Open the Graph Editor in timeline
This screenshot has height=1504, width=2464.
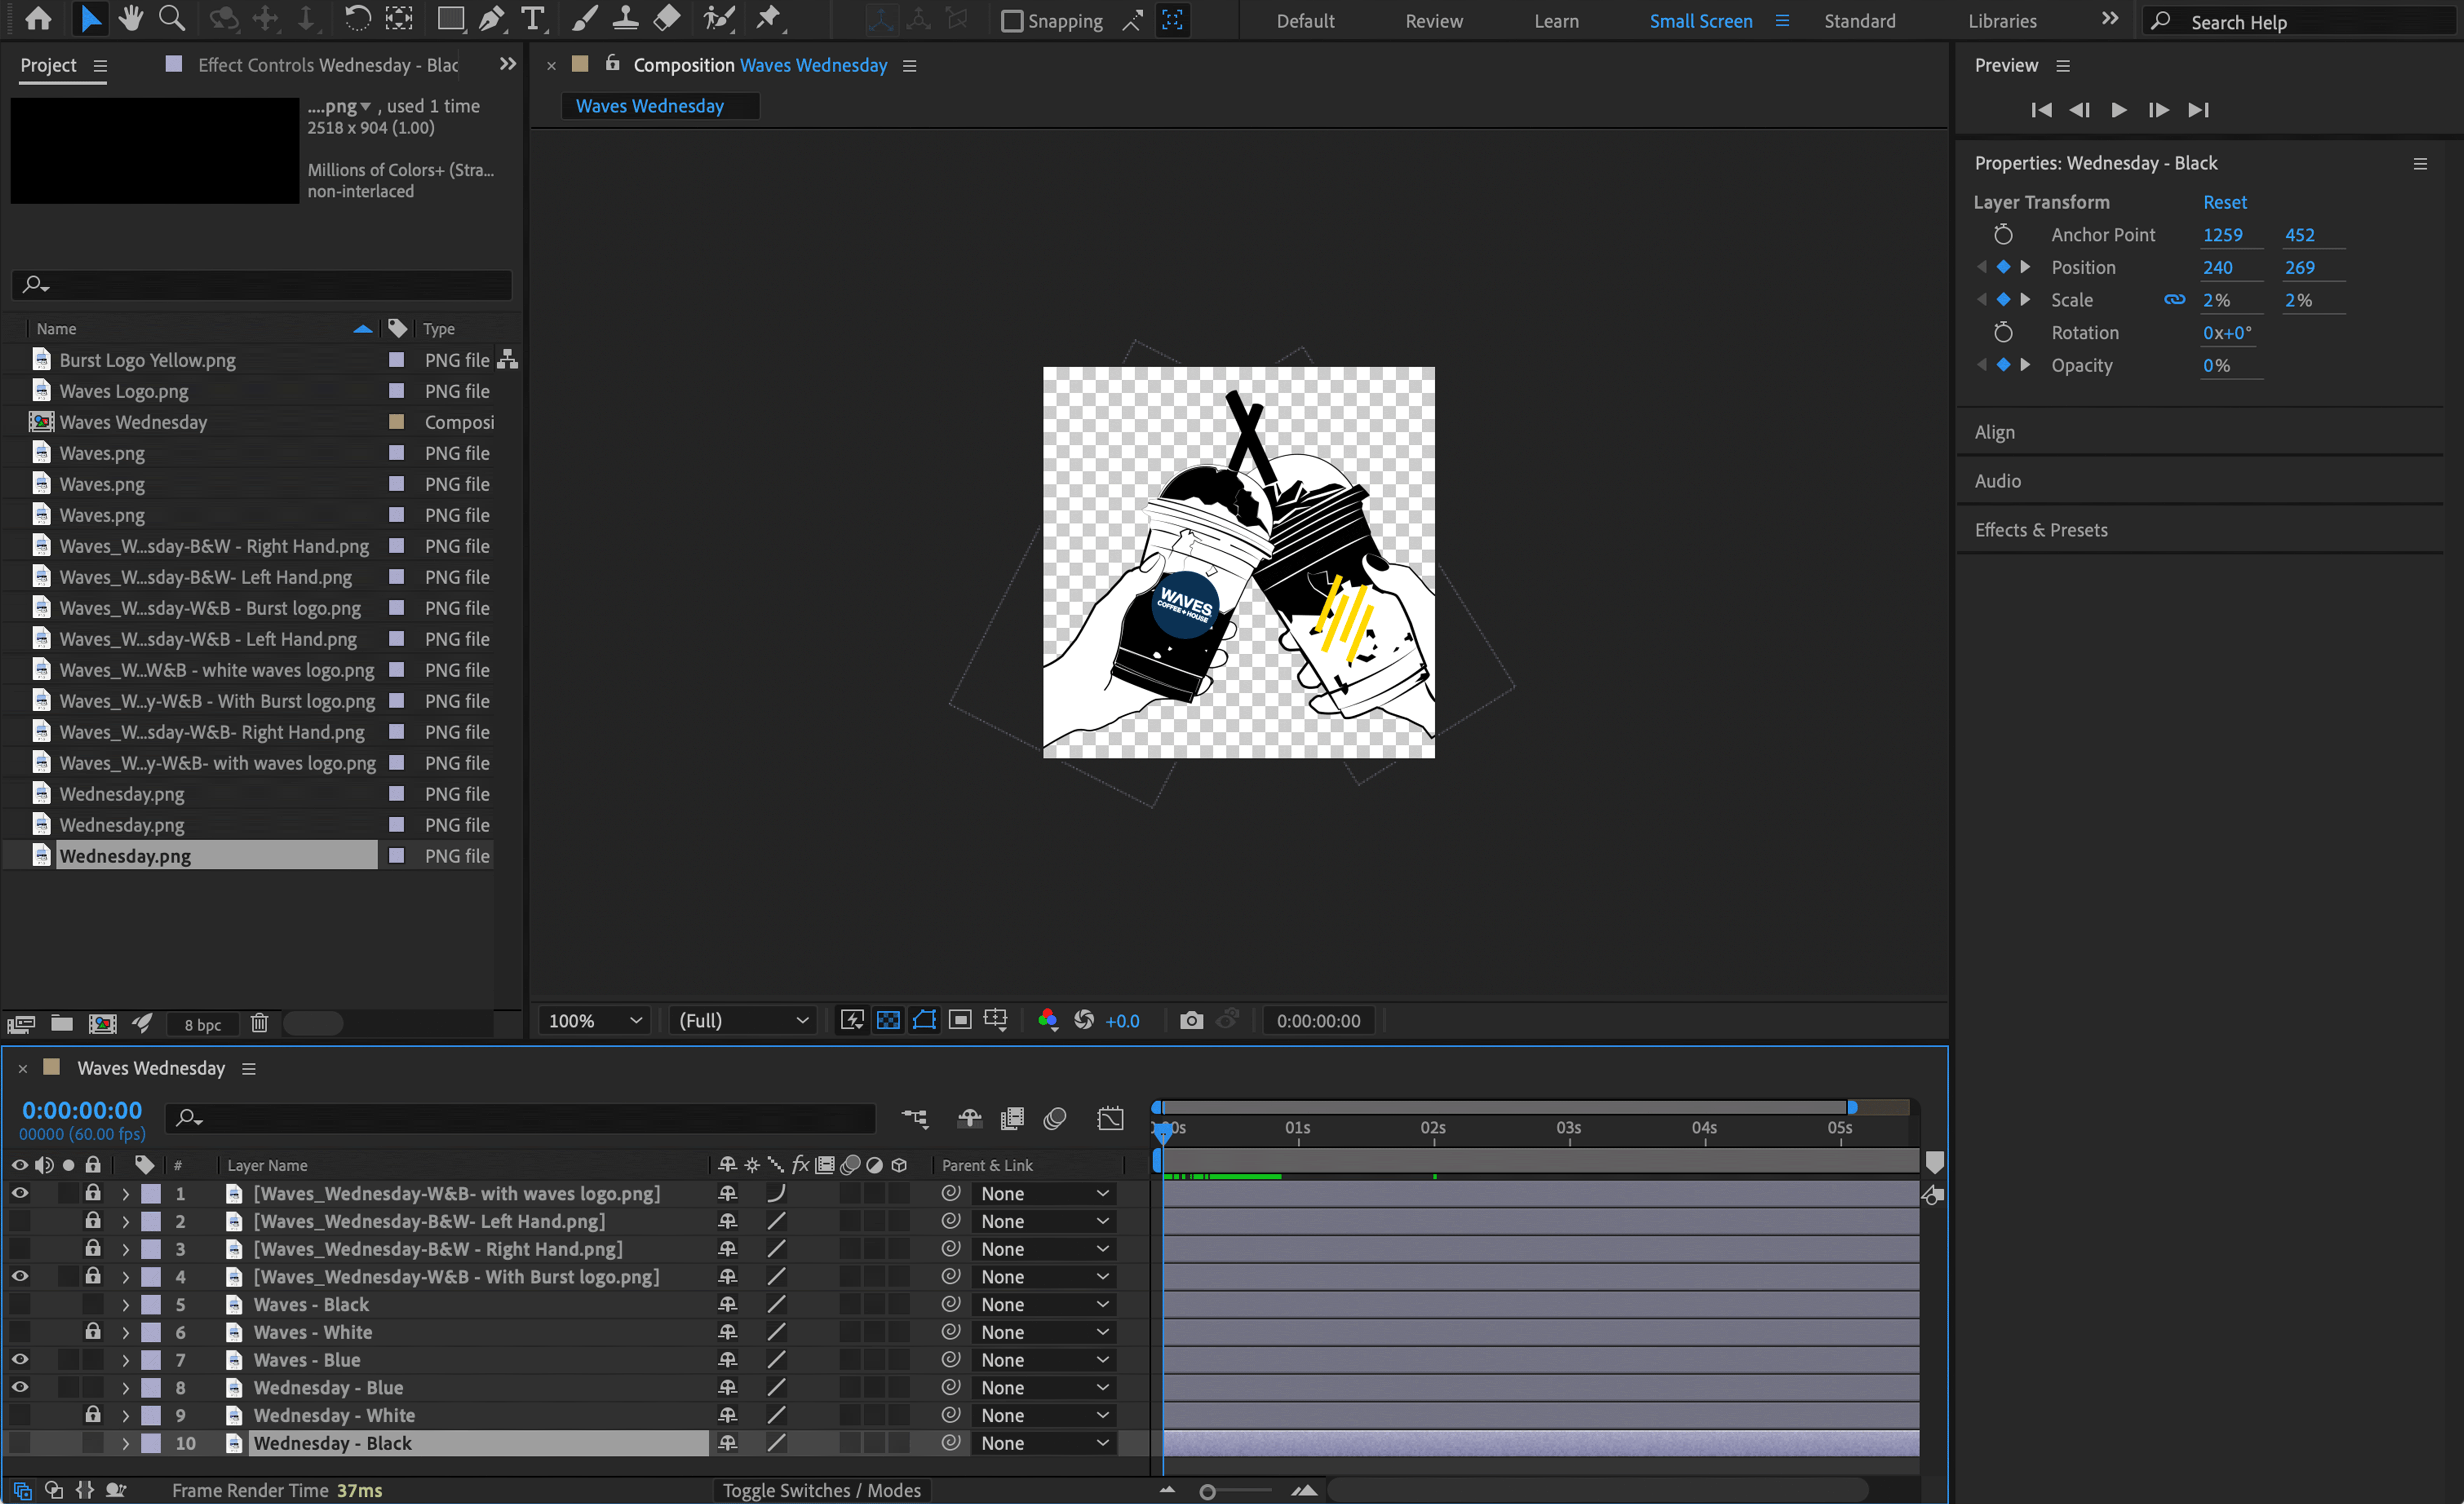click(x=1110, y=1118)
